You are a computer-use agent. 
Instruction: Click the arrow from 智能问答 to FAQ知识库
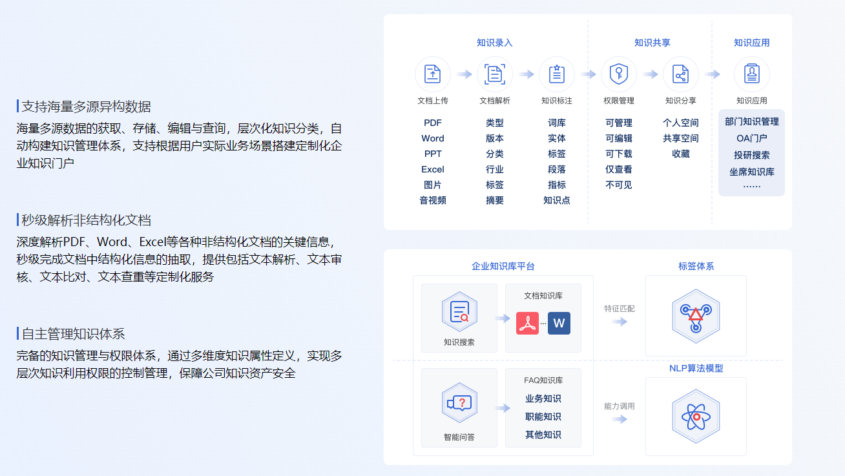[503, 408]
